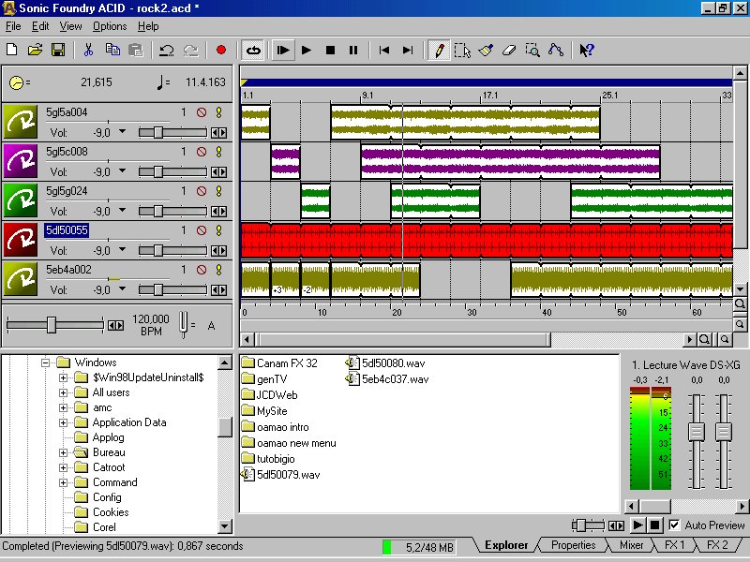The width and height of the screenshot is (750, 562).
Task: Collapse the Windows folder tree node
Action: click(44, 362)
